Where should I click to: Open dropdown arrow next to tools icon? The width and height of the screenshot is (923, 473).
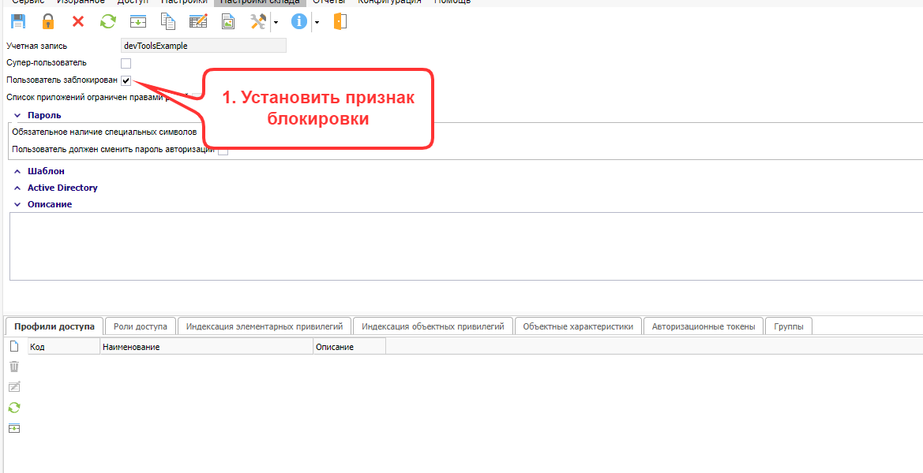[x=276, y=22]
